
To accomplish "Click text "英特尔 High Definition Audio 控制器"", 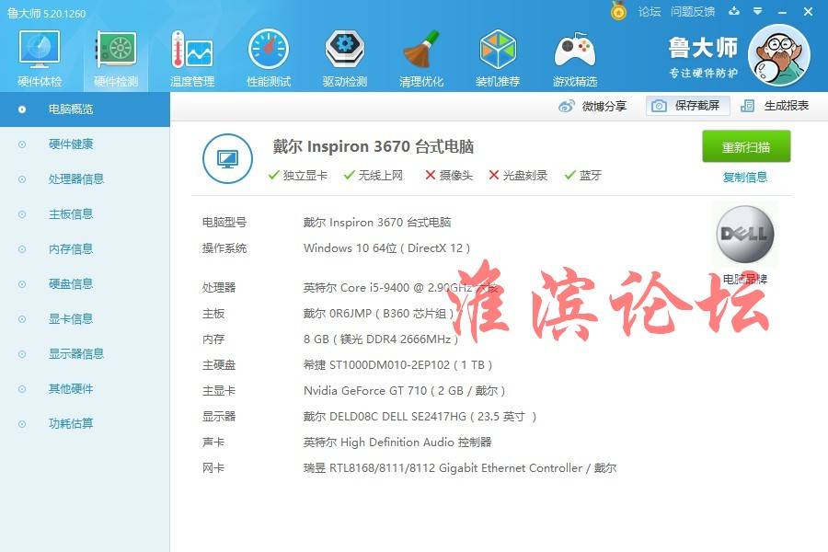I will [397, 443].
